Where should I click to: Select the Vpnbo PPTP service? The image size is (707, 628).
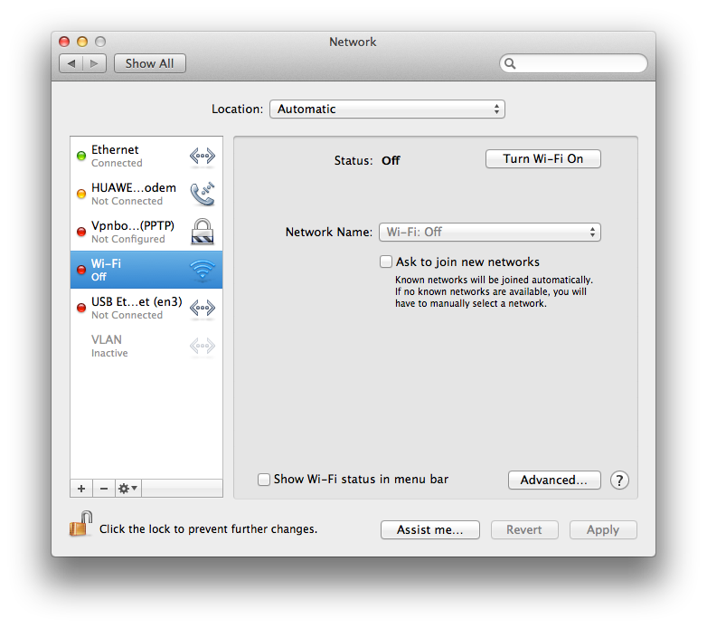(146, 232)
